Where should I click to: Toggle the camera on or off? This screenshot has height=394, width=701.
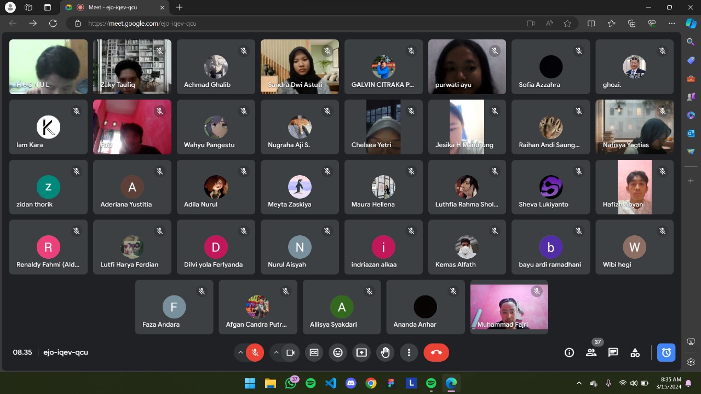[x=290, y=353]
